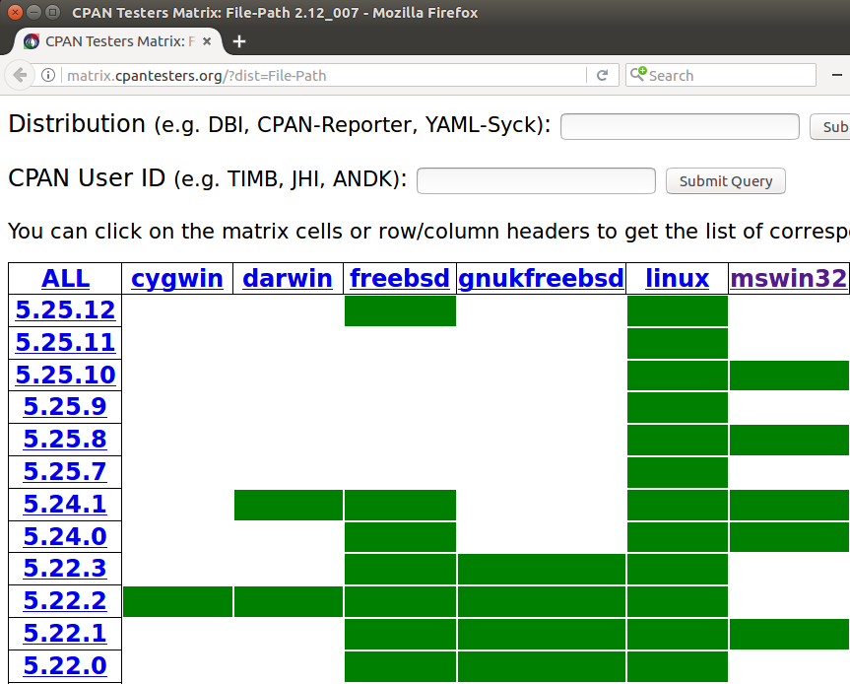Open the cygwin column header link
This screenshot has height=684, width=850.
pos(177,278)
